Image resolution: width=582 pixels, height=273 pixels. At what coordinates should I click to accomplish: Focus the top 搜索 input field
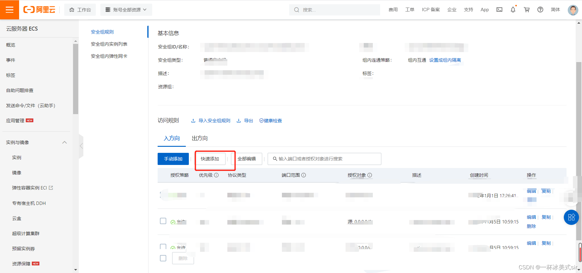click(x=335, y=10)
